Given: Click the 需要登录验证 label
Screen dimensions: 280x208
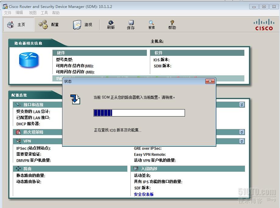Looking at the screenshot, I should pyautogui.click(x=29, y=154).
